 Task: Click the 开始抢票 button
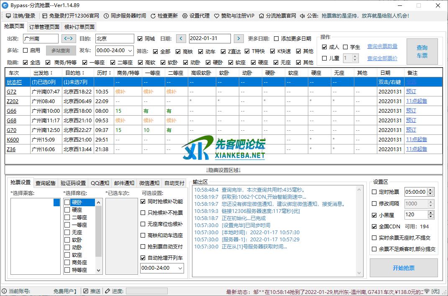403,268
